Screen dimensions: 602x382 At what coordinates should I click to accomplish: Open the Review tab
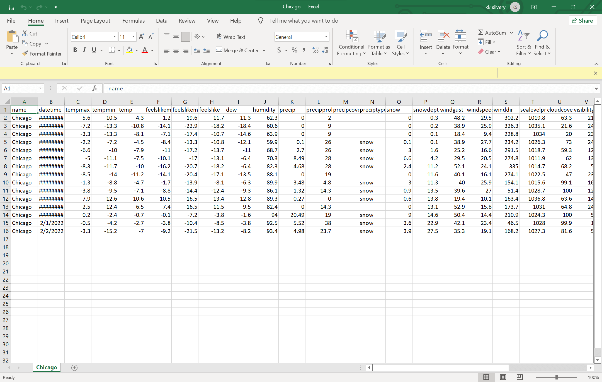(187, 21)
